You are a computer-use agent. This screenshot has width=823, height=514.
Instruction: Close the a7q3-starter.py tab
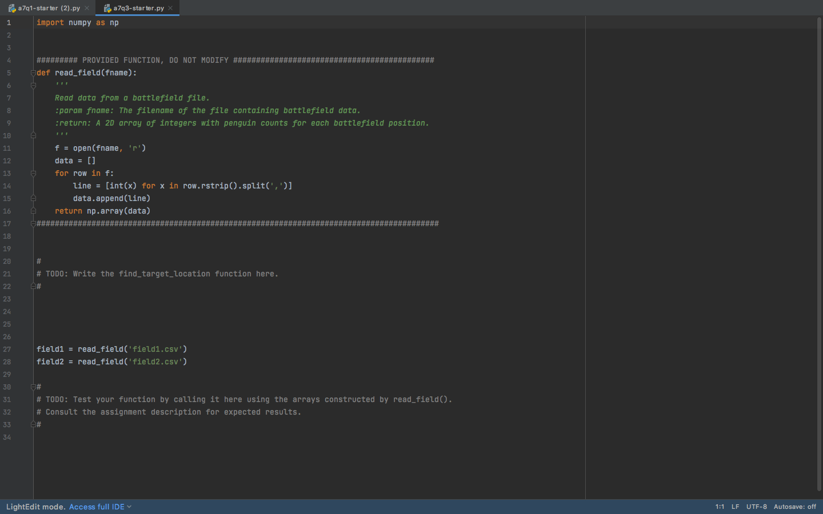tap(170, 8)
